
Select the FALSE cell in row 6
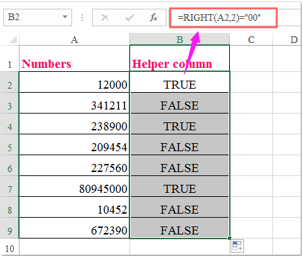click(x=179, y=165)
